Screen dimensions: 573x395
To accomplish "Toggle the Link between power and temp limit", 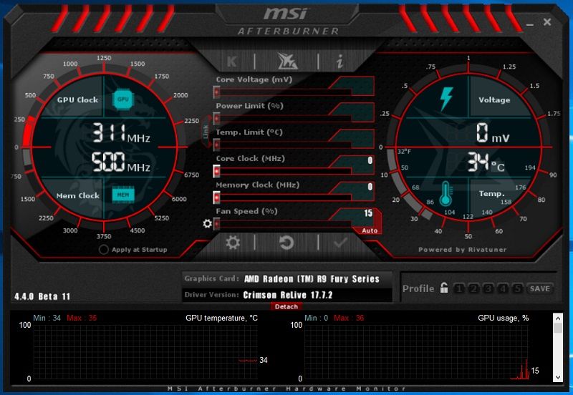I will pyautogui.click(x=206, y=132).
